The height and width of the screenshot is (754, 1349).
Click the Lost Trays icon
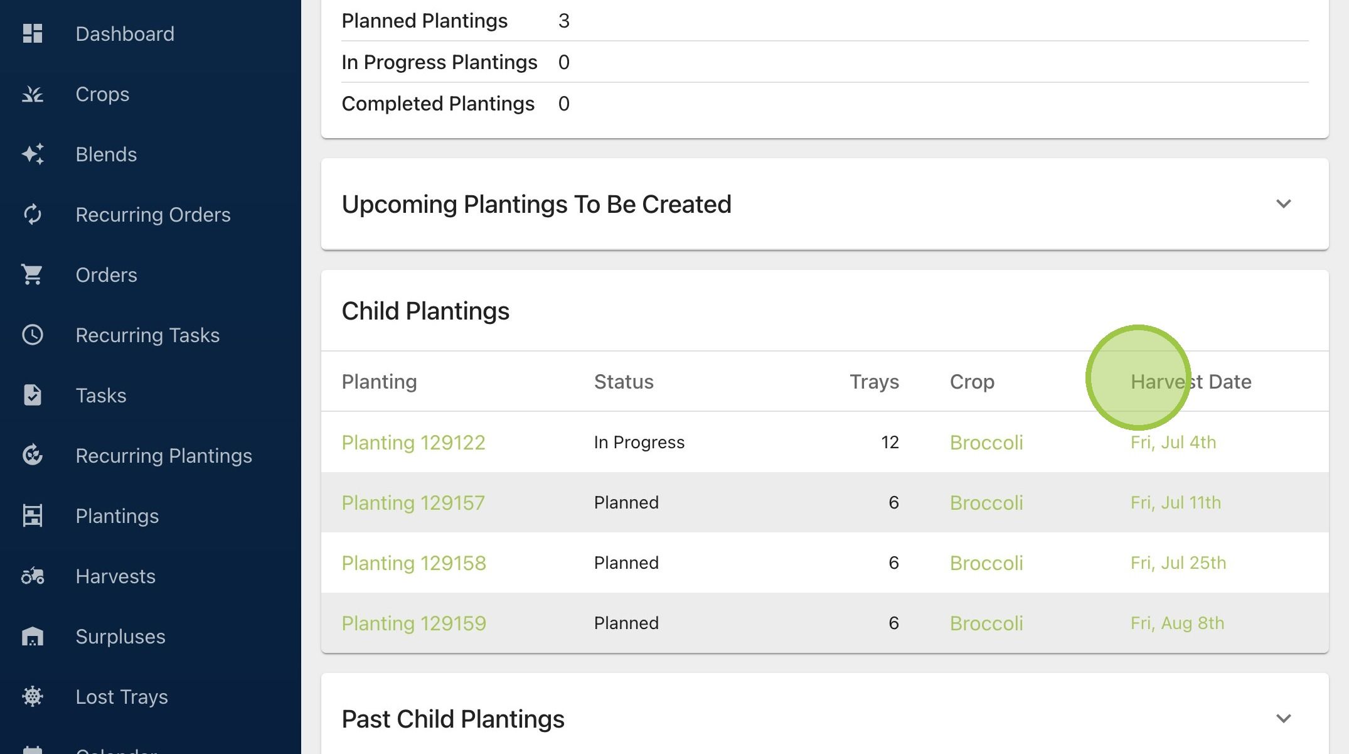(32, 696)
